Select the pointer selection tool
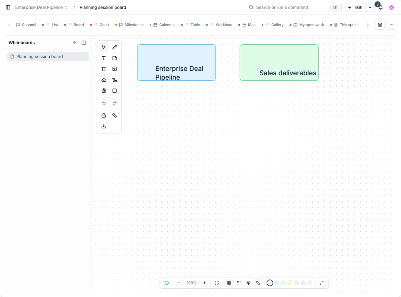This screenshot has width=401, height=297. click(x=104, y=47)
